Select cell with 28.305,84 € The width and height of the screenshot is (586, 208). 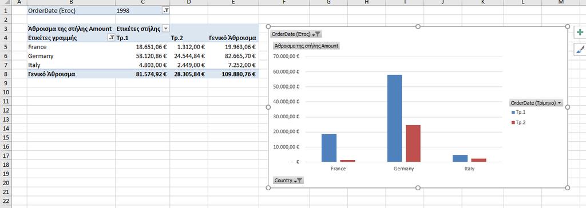pos(189,74)
